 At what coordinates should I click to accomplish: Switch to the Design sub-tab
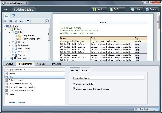(85, 70)
